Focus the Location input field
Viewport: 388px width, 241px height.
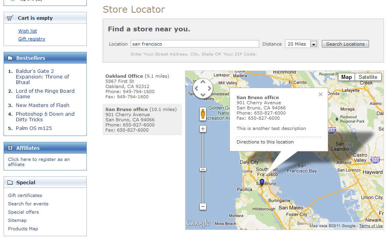click(195, 44)
